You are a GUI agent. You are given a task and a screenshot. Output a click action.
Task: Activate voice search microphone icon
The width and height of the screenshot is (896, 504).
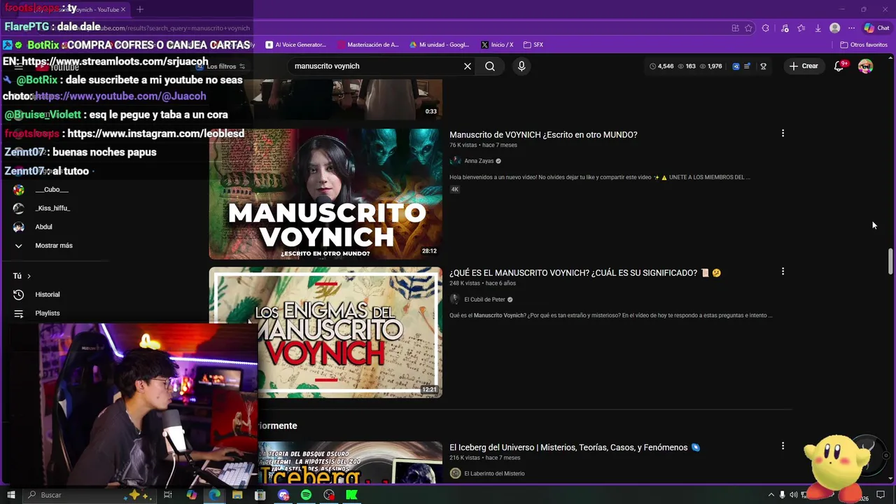coord(521,66)
